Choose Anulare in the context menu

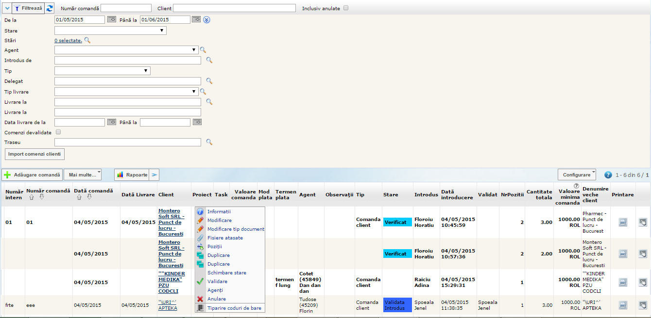tap(216, 299)
